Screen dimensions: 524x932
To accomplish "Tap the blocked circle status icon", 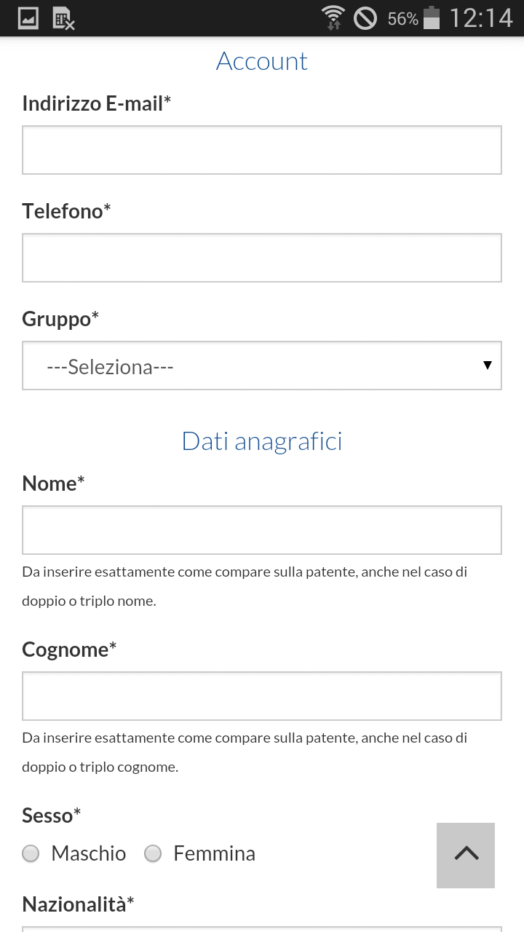I will pos(365,17).
